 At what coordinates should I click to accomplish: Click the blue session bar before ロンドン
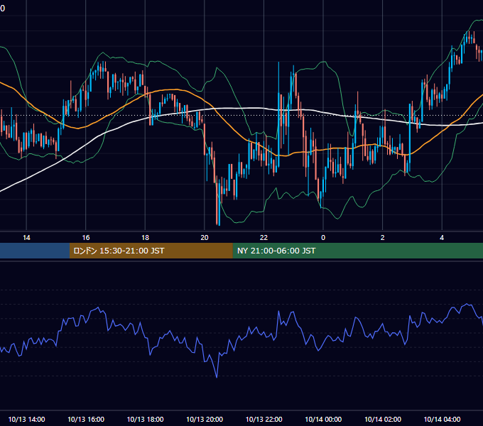point(35,251)
